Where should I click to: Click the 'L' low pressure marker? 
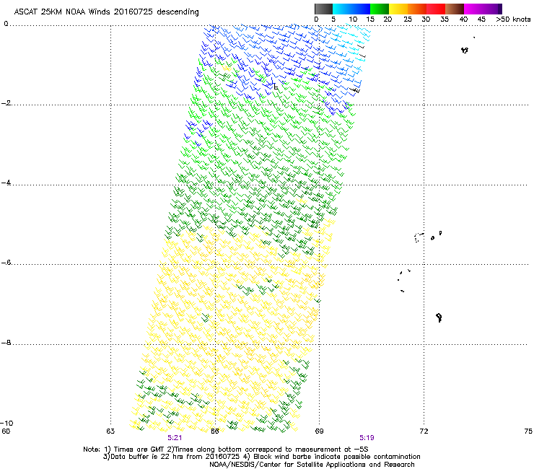click(276, 87)
